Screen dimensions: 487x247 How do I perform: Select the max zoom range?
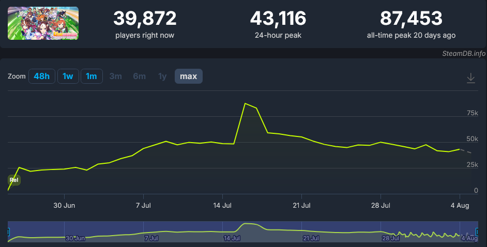pyautogui.click(x=189, y=76)
